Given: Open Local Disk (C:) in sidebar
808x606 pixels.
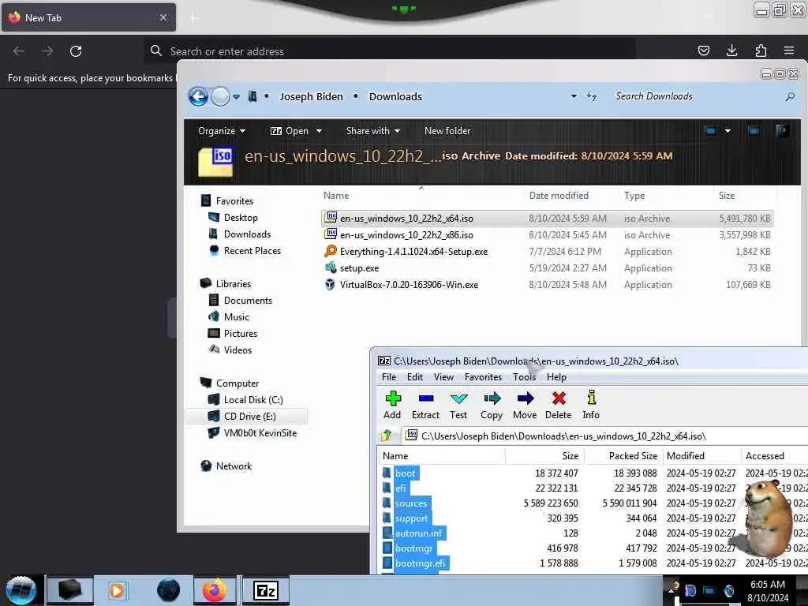Looking at the screenshot, I should point(253,400).
